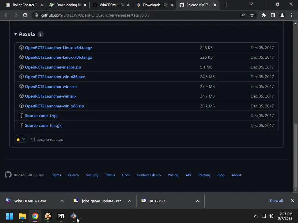Expand options for joke-game-update2.rar download
The height and width of the screenshot is (223, 298).
click(x=130, y=201)
